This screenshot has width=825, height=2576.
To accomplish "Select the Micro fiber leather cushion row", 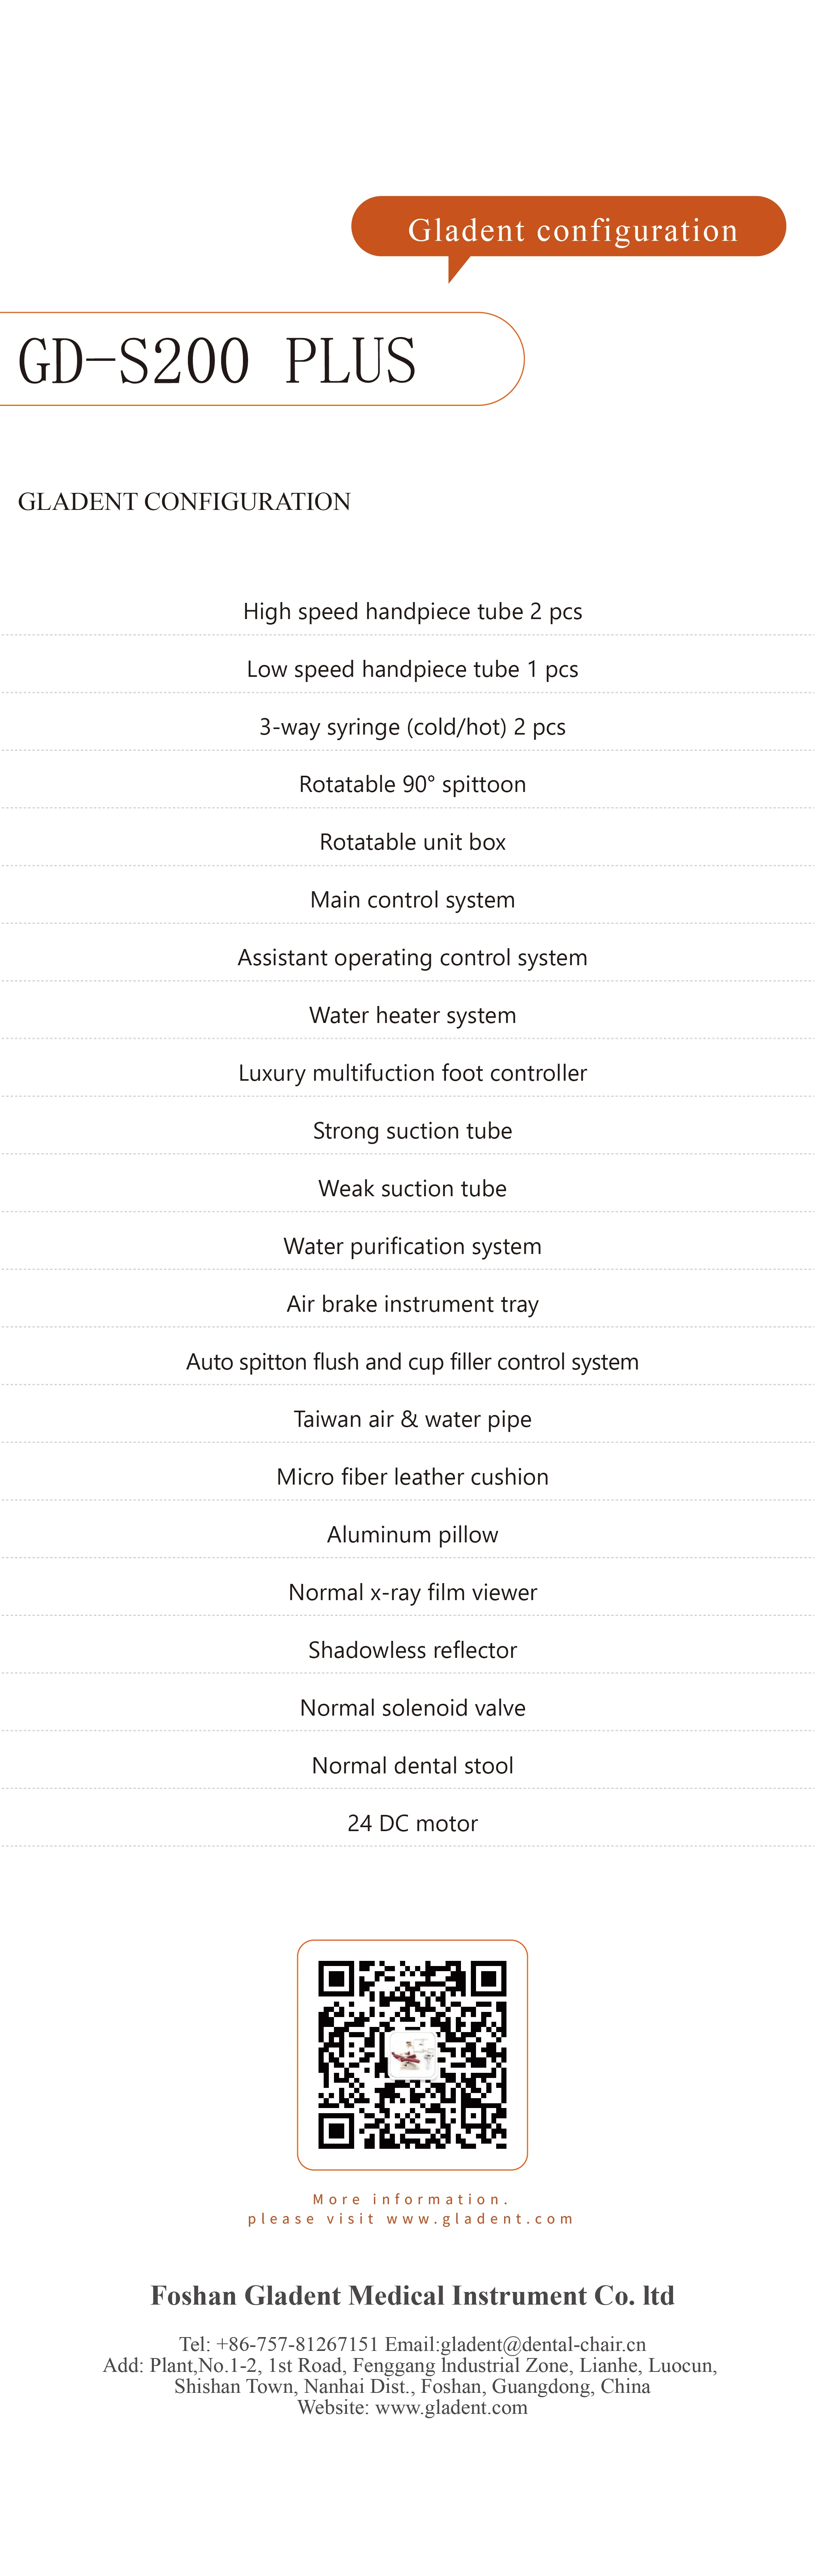I will [x=412, y=1477].
